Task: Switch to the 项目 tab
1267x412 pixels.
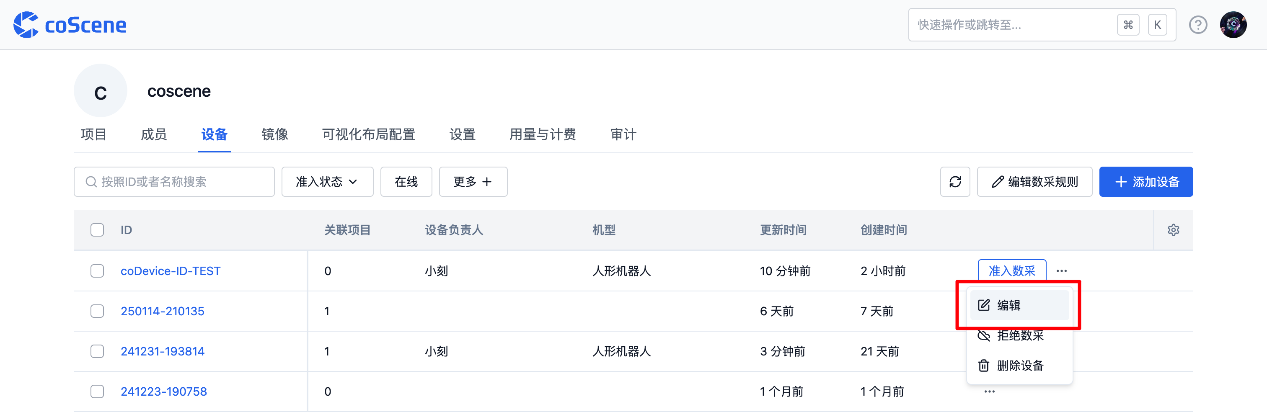Action: pyautogui.click(x=93, y=135)
